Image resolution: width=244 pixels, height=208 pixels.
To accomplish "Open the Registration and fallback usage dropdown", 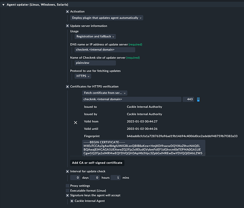I will click(95, 37).
